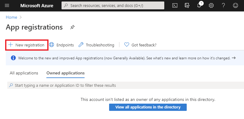The width and height of the screenshot is (244, 119).
Task: Focus the Search resources, services, and docs box
Action: click(113, 5)
